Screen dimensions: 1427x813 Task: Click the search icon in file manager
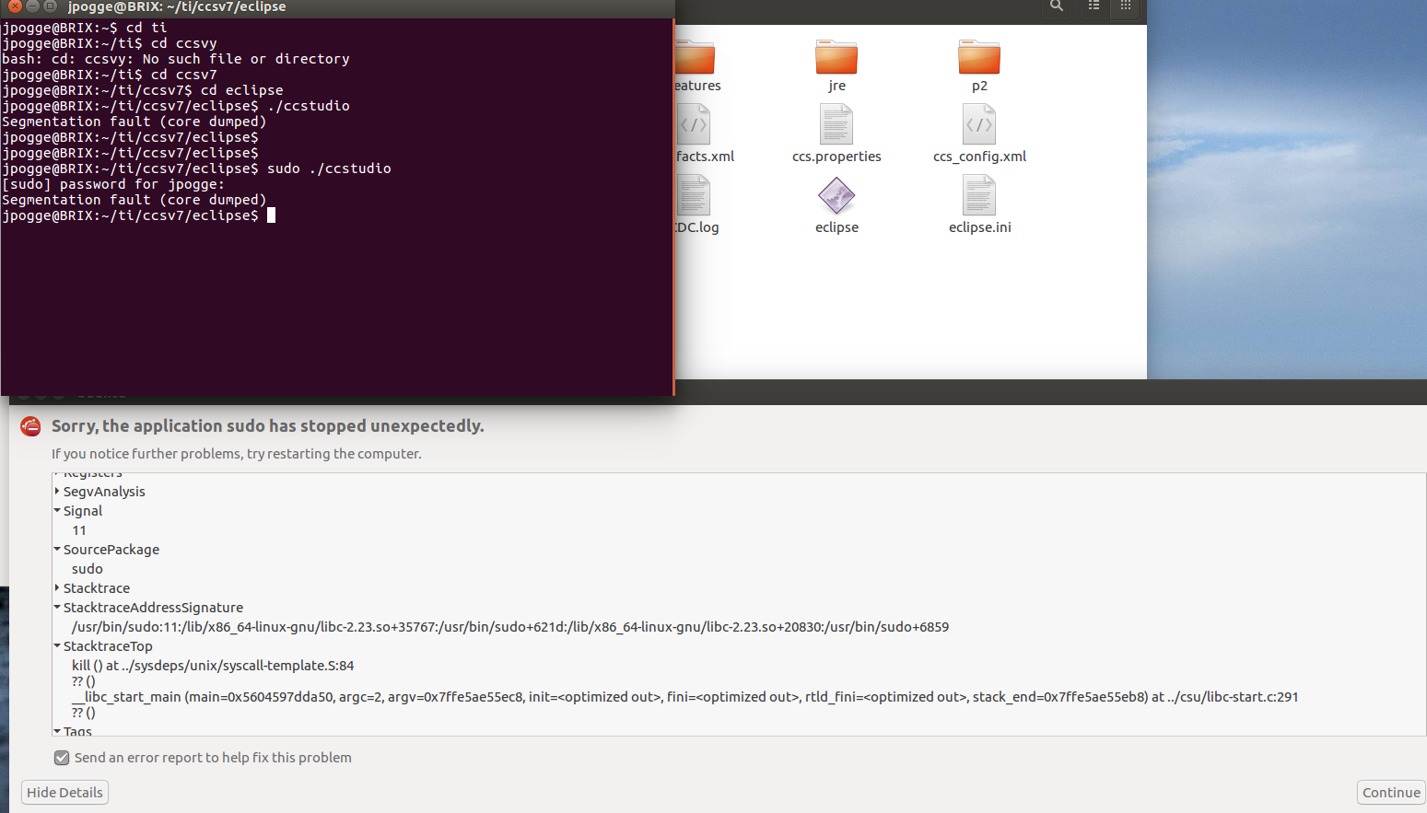[1057, 6]
